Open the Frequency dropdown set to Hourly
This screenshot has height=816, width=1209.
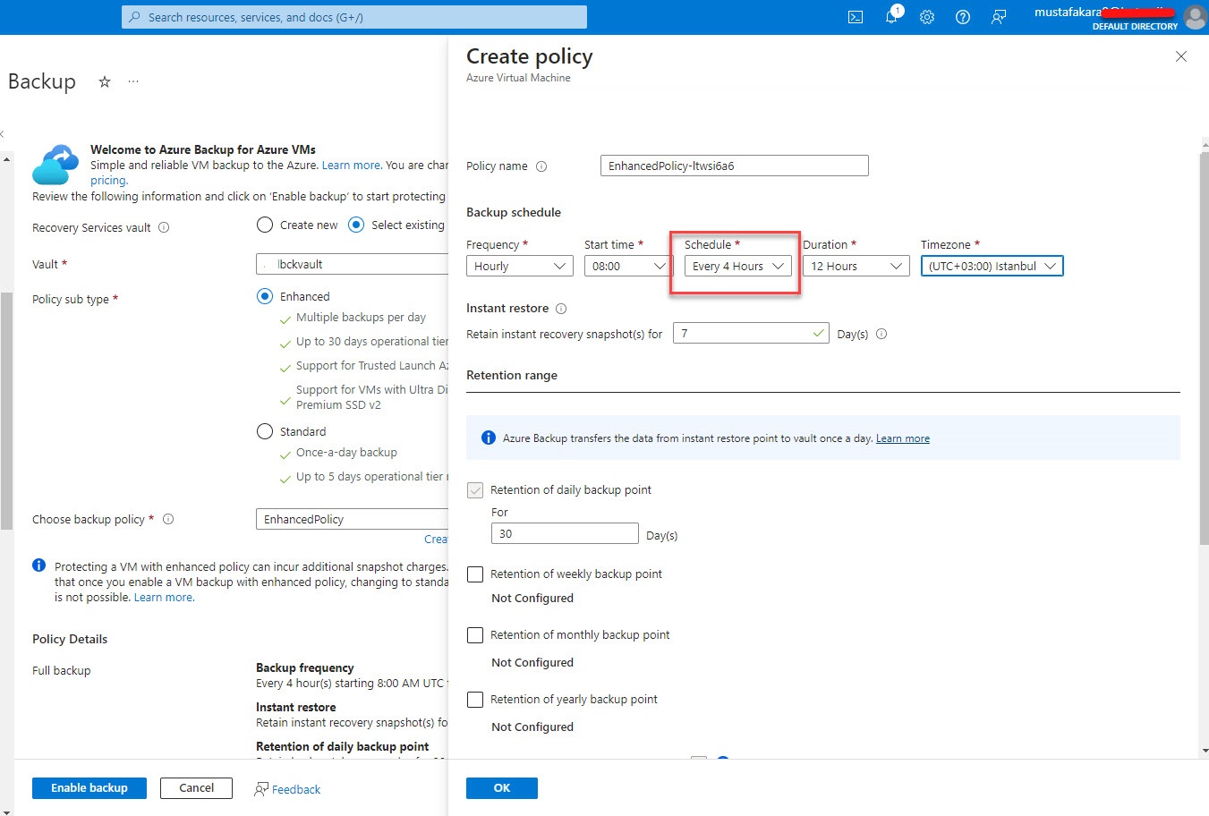[520, 266]
